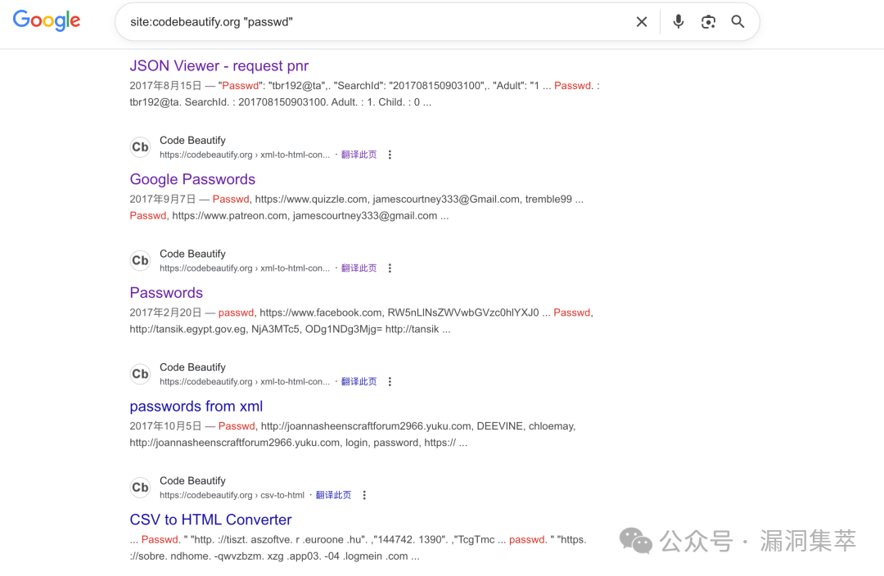
Task: Click 翻译此页 above the Passwords result
Action: pyautogui.click(x=359, y=268)
